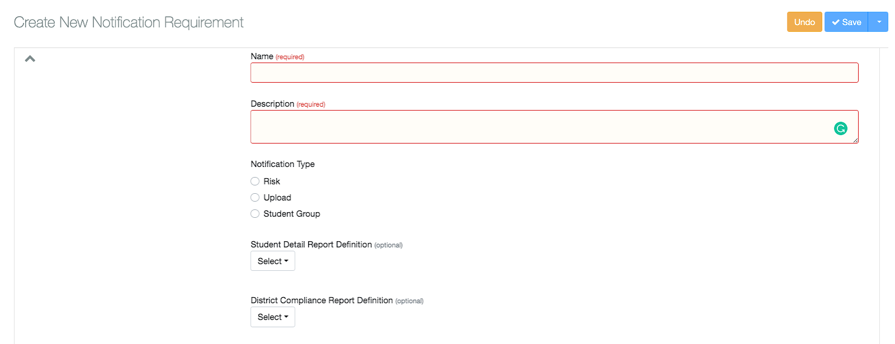Click the blue Save button

(x=846, y=22)
